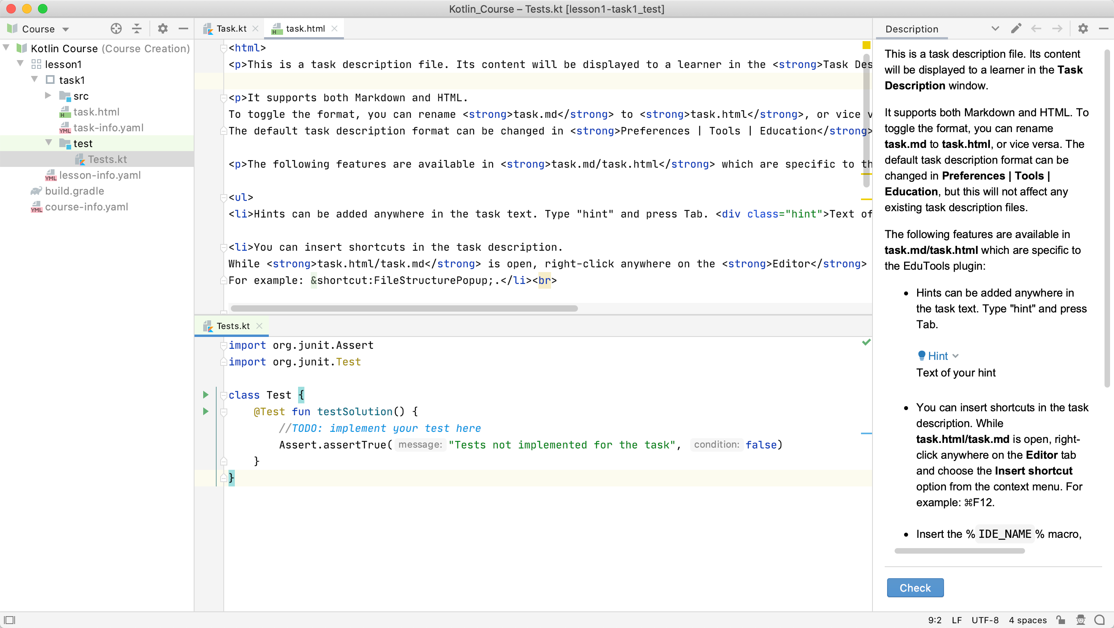
Task: Open the Description panel dropdown chevron
Action: 995,28
